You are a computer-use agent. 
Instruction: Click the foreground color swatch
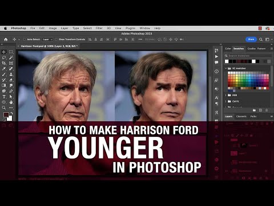[x=6, y=114]
